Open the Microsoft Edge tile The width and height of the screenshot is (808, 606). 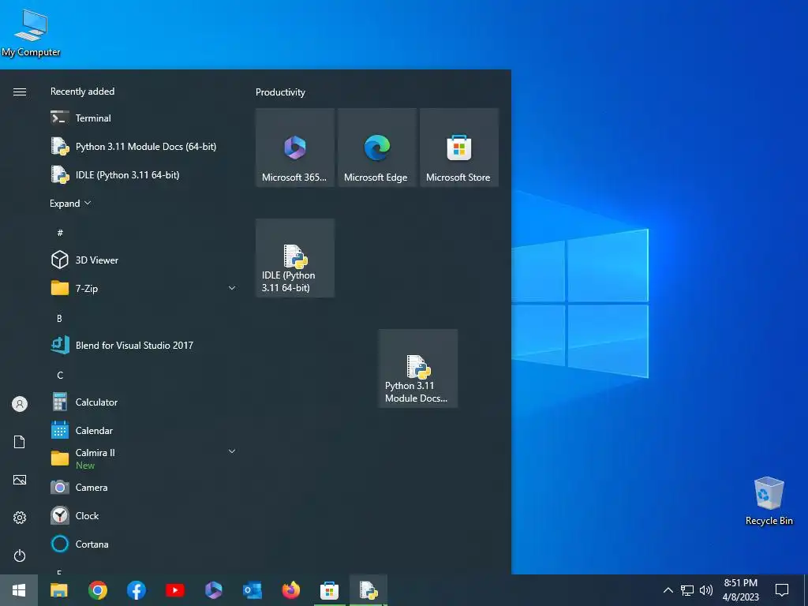[x=376, y=148]
